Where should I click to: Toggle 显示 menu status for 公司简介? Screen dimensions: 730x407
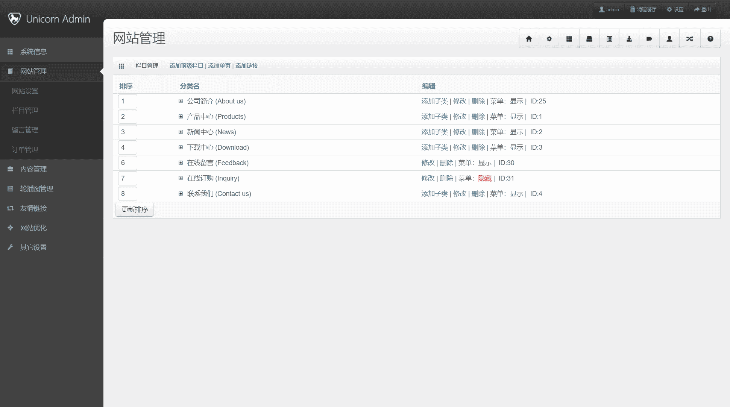(x=516, y=101)
